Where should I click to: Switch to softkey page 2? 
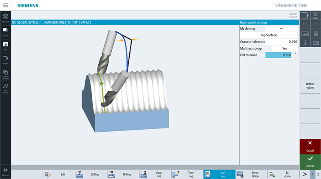click(318, 175)
